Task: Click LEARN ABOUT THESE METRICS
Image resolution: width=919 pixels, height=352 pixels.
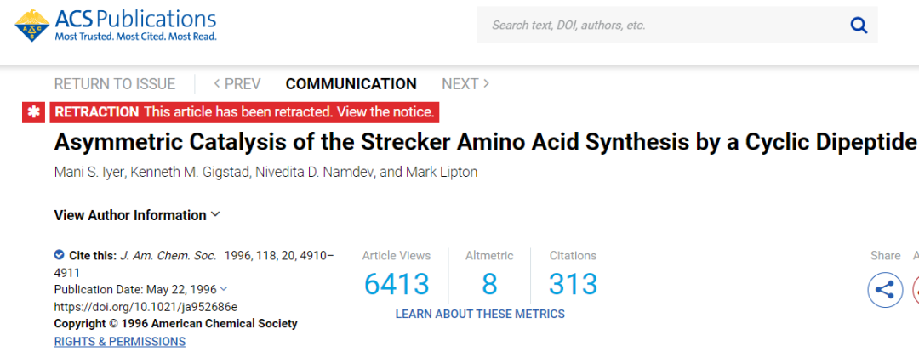Action: (480, 314)
